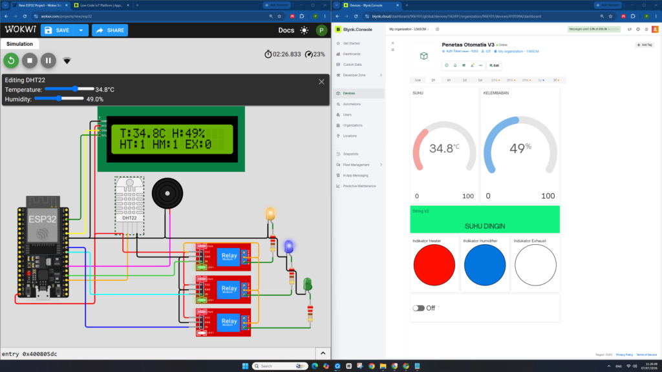Reload the Wokwi browser page
The width and height of the screenshot is (662, 372).
coord(25,16)
